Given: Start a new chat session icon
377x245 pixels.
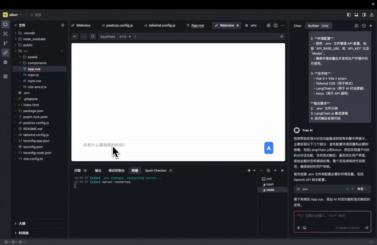Looking at the screenshot, I should coord(357,26).
